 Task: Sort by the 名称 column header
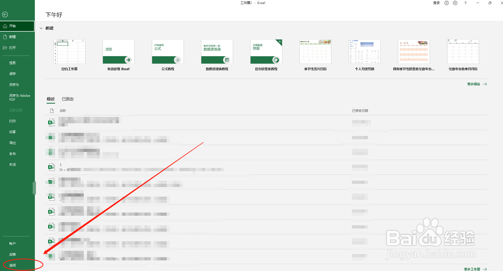point(63,111)
